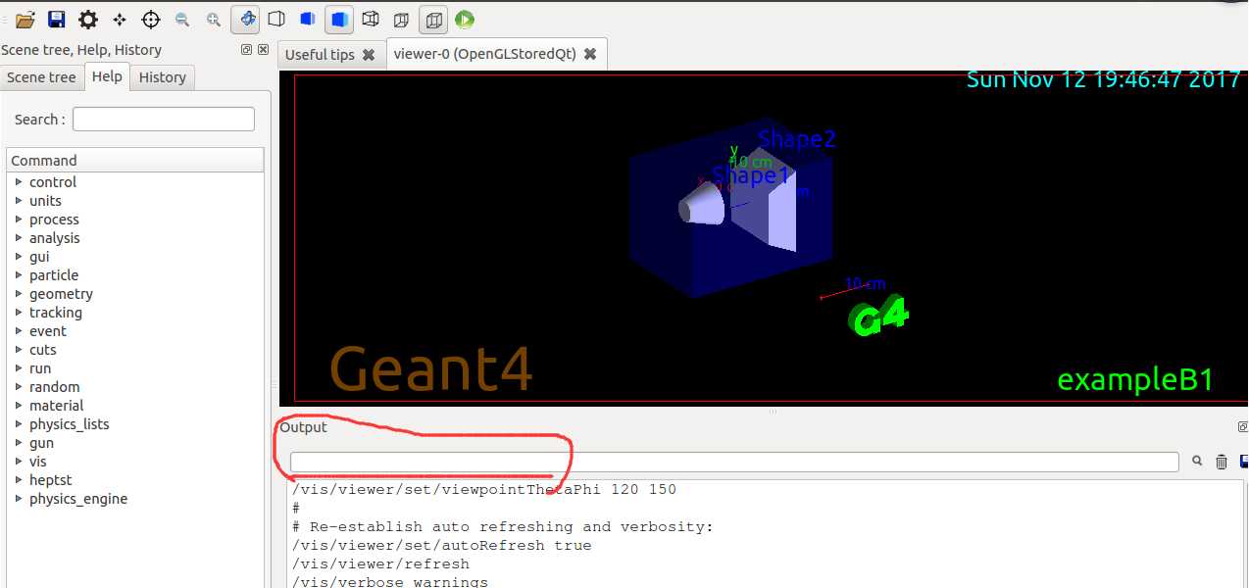Click the viewpointThetaPhi 120 150 output line
This screenshot has height=588, width=1249.
pyautogui.click(x=484, y=490)
